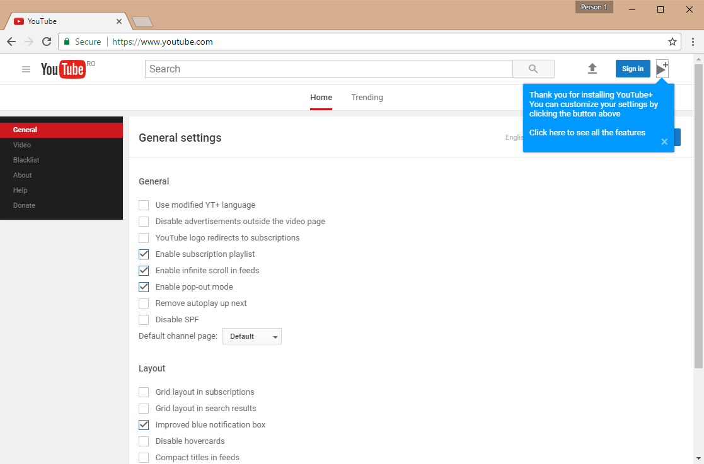Select General in settings sidebar
This screenshot has height=464, width=704.
(62, 130)
